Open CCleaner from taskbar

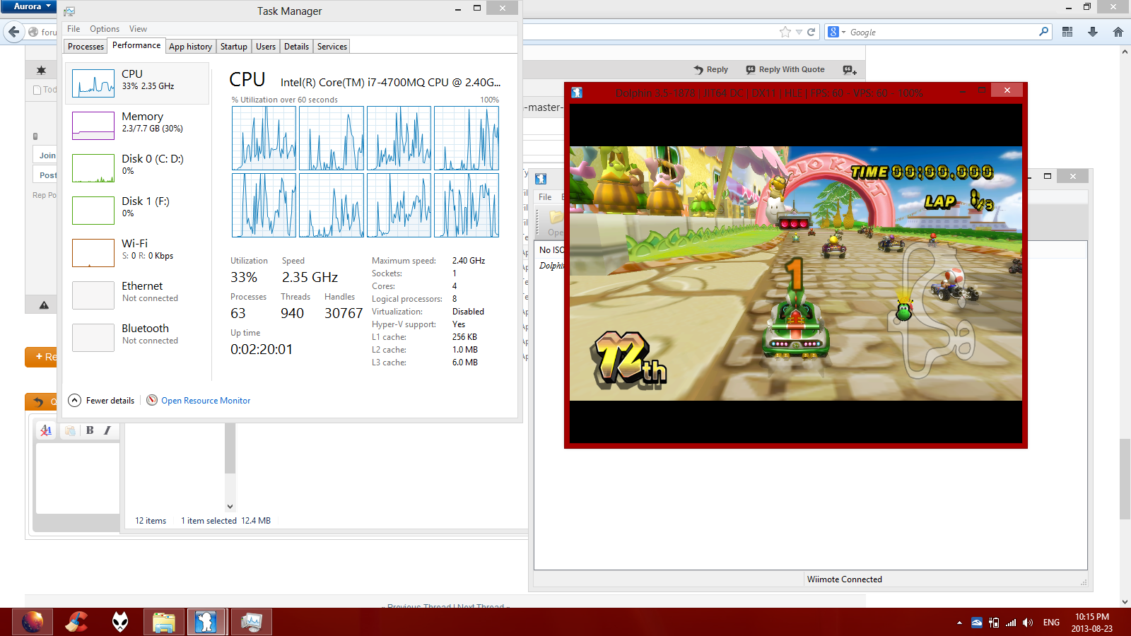pos(76,622)
